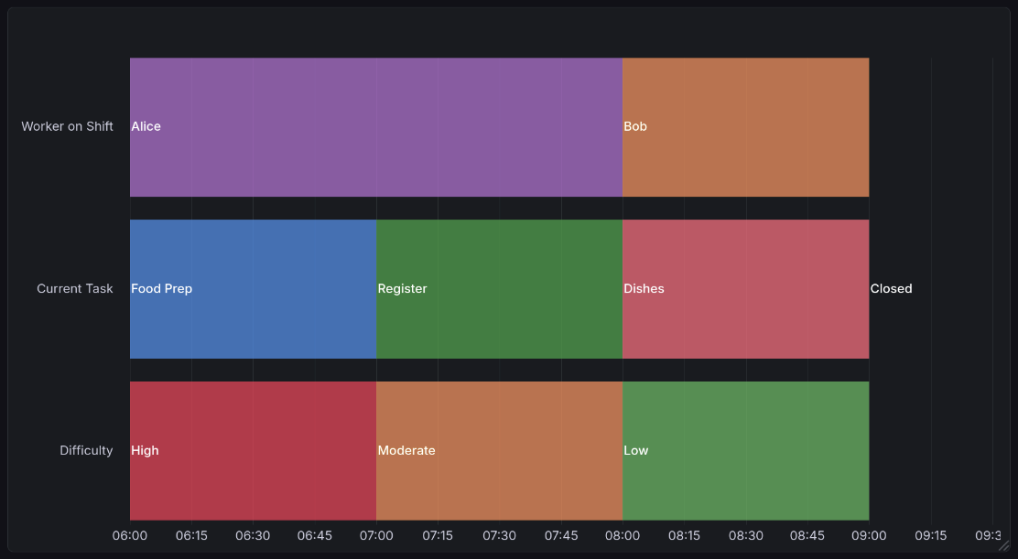The image size is (1018, 559).
Task: Click the green Low difficulty segment
Action: tap(745, 451)
